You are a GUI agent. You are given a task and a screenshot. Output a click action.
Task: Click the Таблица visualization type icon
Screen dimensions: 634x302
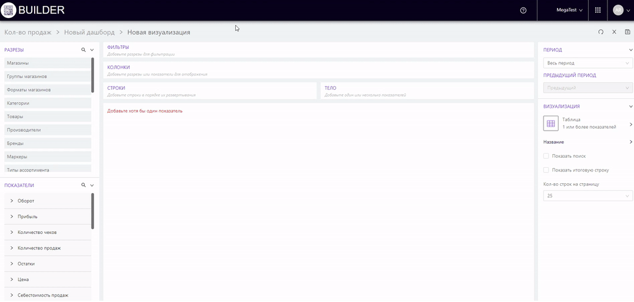[x=550, y=123]
